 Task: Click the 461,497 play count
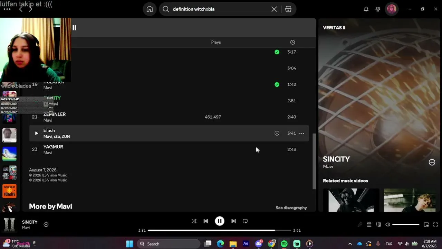213,117
